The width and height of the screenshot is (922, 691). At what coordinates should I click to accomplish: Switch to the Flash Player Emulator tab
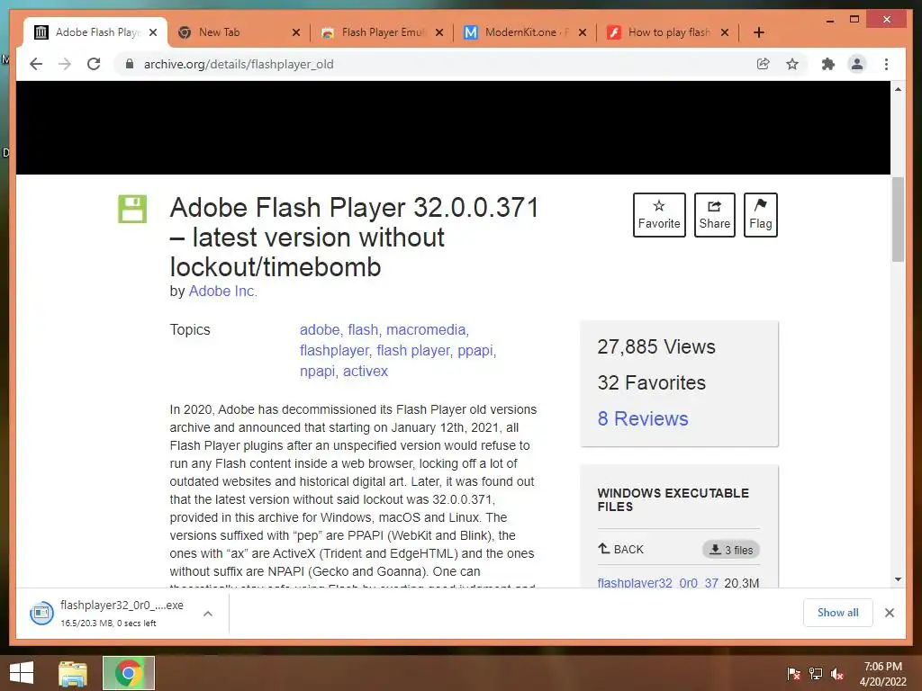tap(381, 32)
